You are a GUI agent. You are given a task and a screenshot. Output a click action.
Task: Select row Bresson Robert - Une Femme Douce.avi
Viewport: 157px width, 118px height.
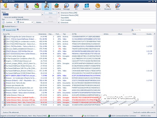pyautogui.click(x=78, y=90)
